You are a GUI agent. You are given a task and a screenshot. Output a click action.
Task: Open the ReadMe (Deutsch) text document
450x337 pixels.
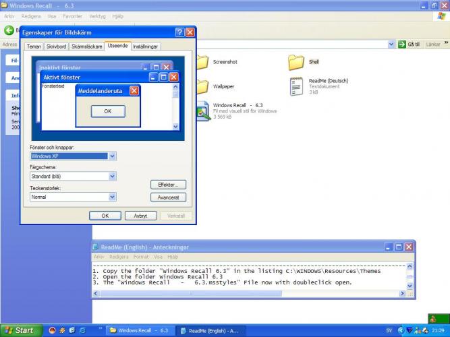tap(296, 86)
